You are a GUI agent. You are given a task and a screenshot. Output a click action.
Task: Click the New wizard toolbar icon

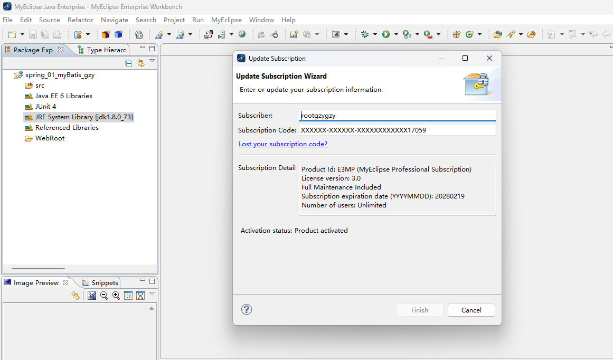(x=12, y=34)
